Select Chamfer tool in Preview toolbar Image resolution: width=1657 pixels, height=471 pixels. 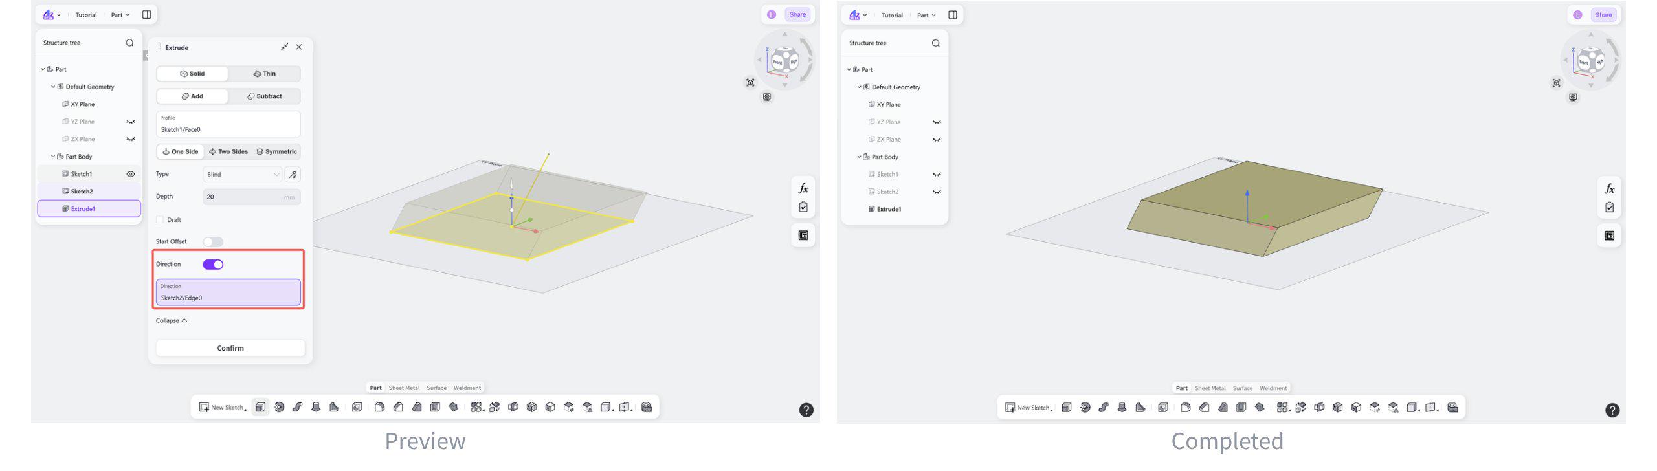point(399,407)
